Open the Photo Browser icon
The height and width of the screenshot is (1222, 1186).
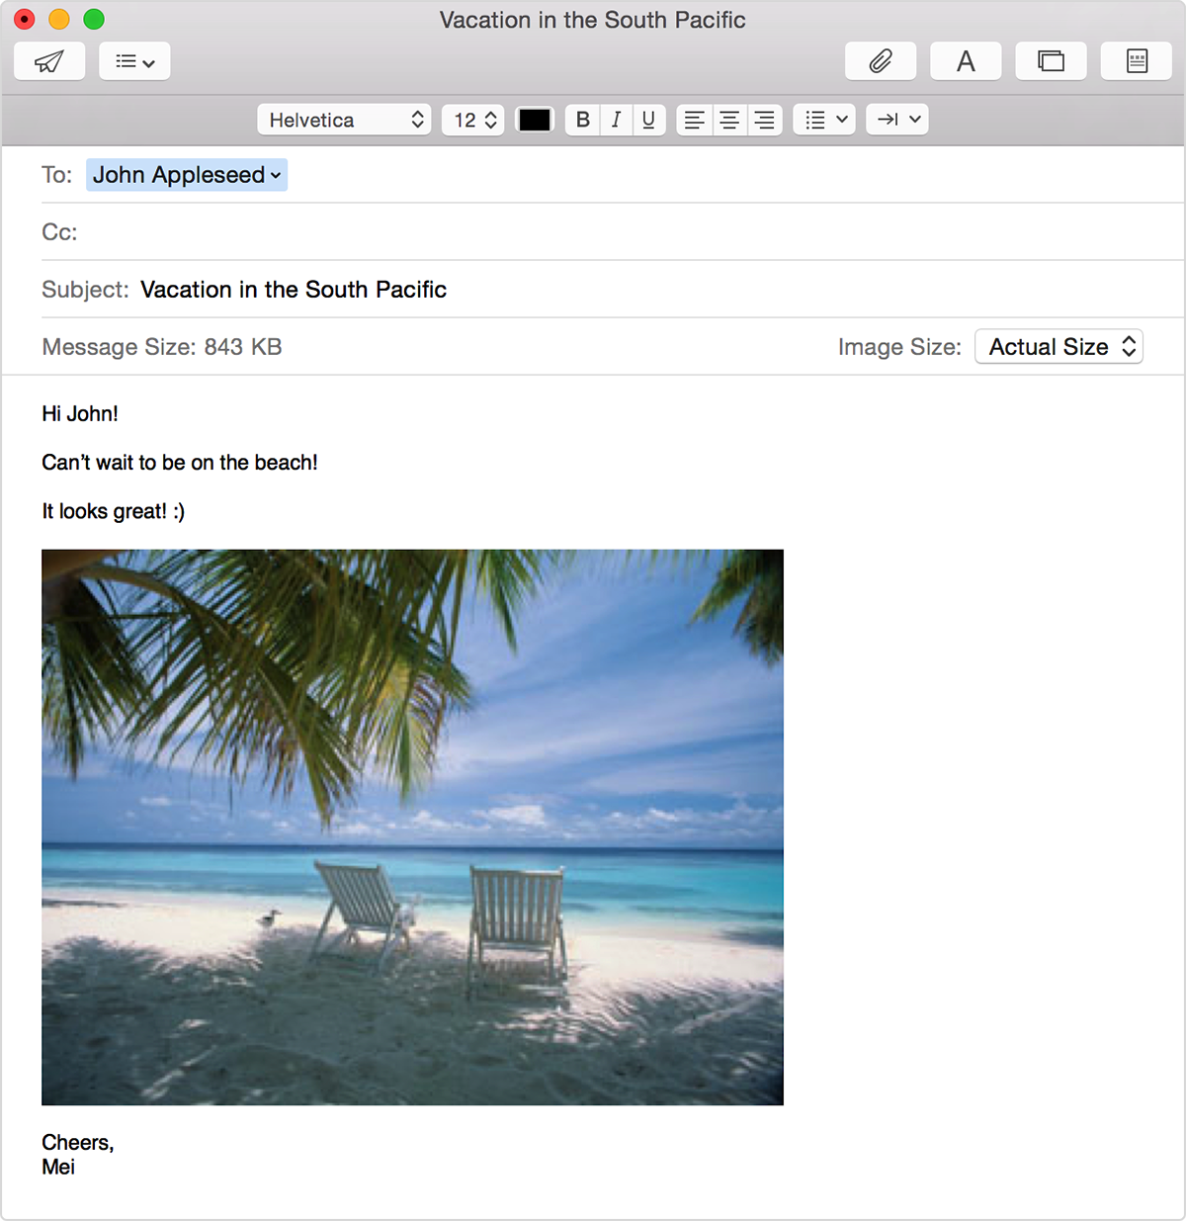pos(1052,61)
